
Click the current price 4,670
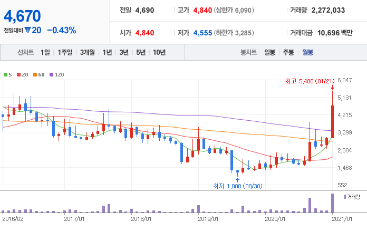[x=22, y=16]
